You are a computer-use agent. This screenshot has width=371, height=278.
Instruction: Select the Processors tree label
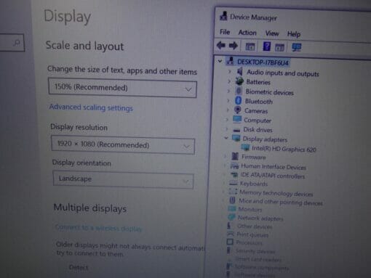point(249,242)
